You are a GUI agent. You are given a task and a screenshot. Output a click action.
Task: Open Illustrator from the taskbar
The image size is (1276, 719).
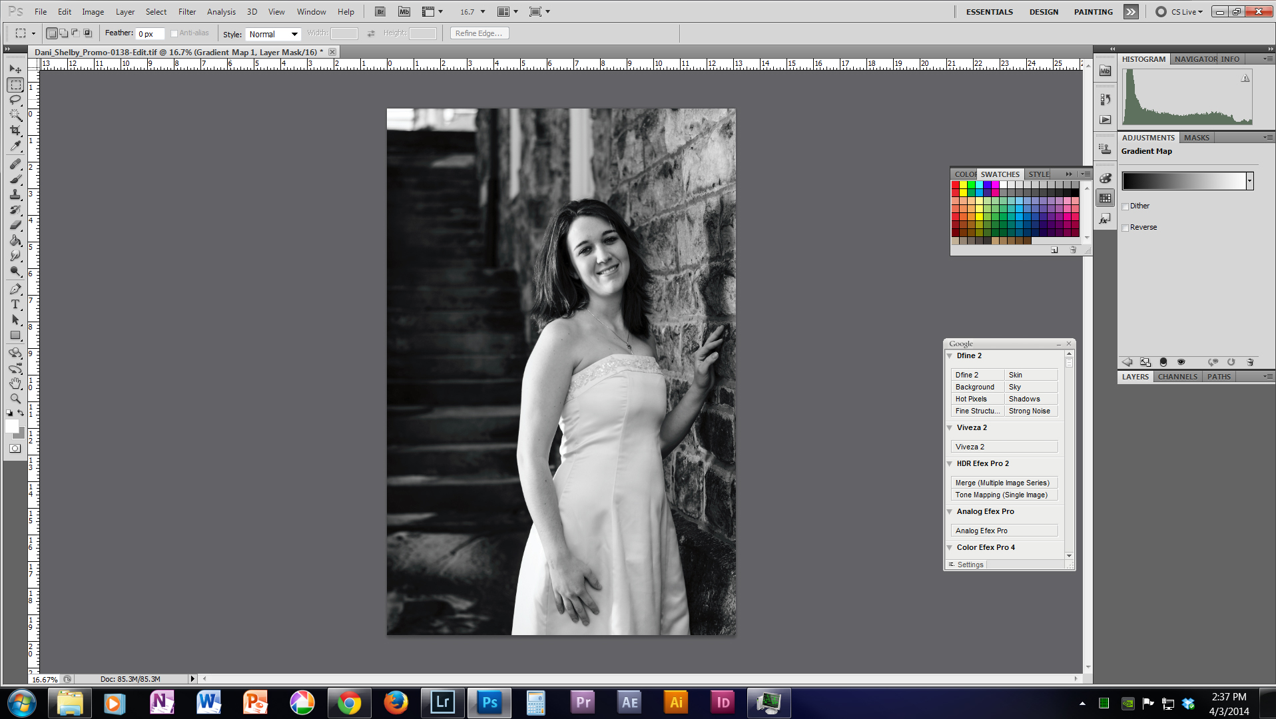(x=676, y=702)
